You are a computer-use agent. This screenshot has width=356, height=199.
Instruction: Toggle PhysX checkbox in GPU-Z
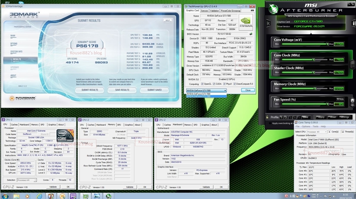[x=224, y=84]
